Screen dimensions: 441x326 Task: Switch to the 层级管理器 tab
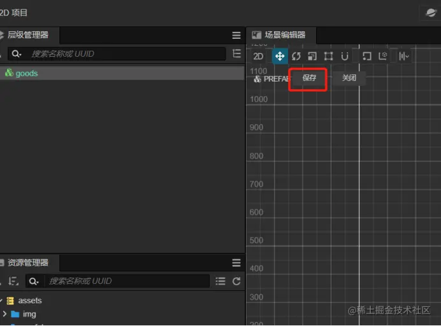(27, 35)
